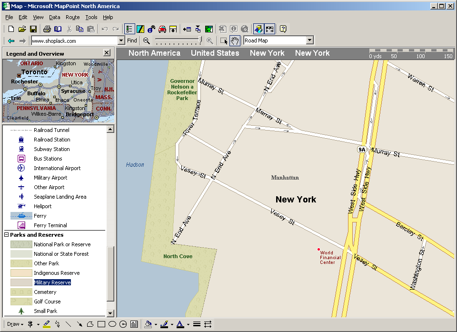Viewport: 457px width, 332px height.
Task: Click the green map icon in toolbar
Action: click(x=209, y=29)
